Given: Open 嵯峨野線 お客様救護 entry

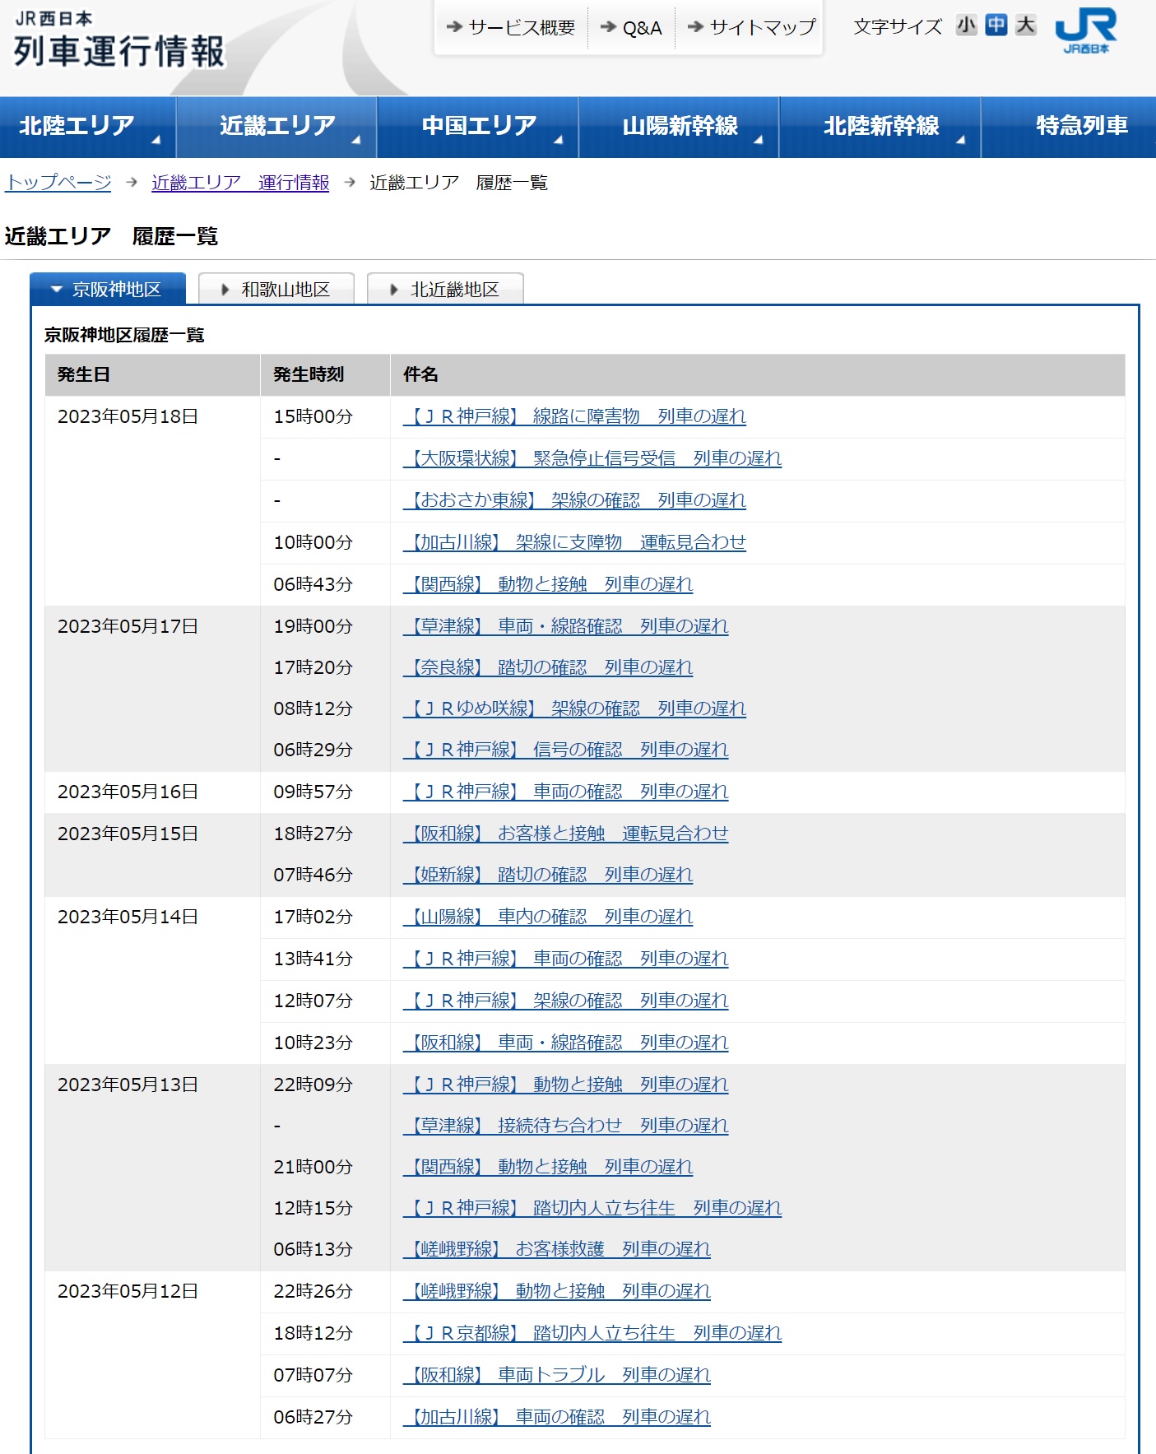Looking at the screenshot, I should (557, 1249).
